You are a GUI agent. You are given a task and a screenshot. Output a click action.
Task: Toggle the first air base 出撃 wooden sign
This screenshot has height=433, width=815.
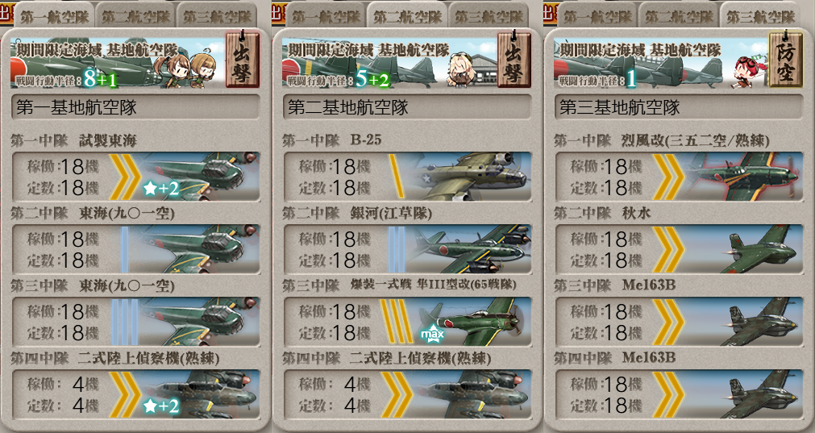242,60
